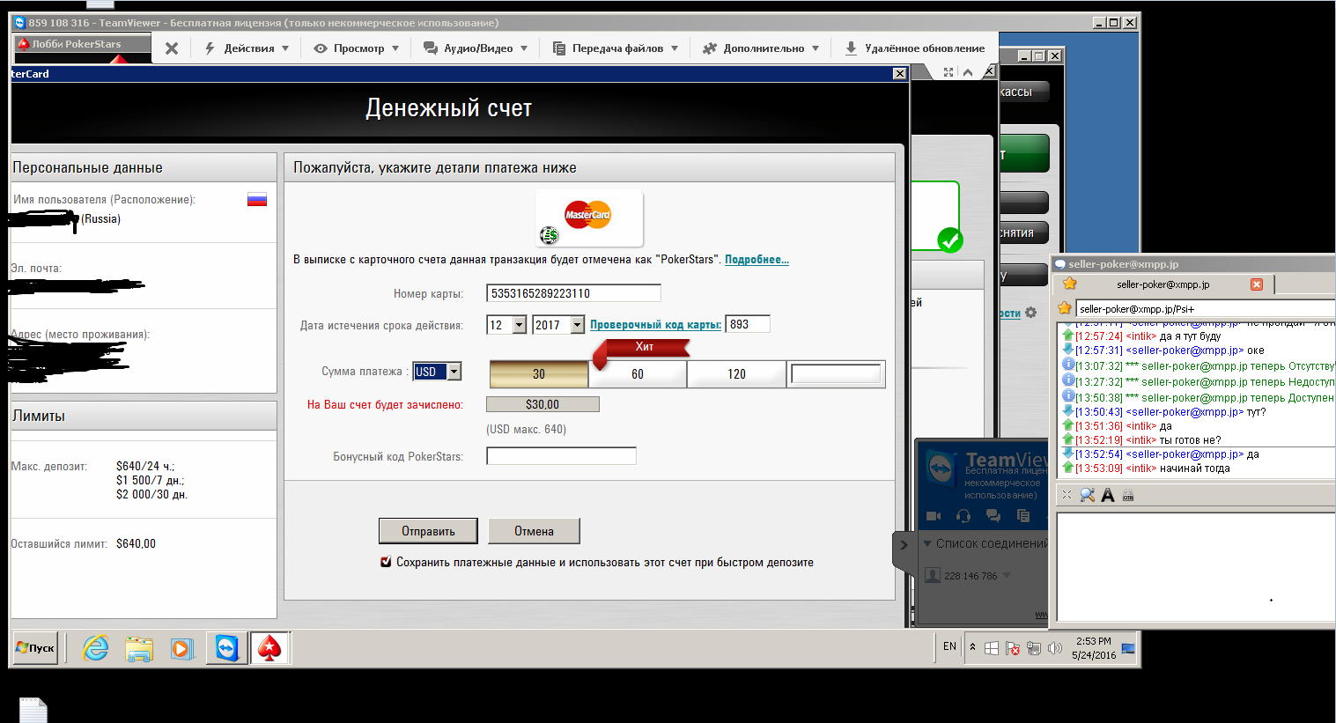
Task: Click the crossed-arrows icon in chat toolbar
Action: click(1067, 495)
